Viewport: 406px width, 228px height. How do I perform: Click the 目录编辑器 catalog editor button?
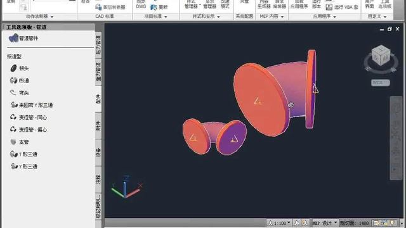[x=279, y=4]
